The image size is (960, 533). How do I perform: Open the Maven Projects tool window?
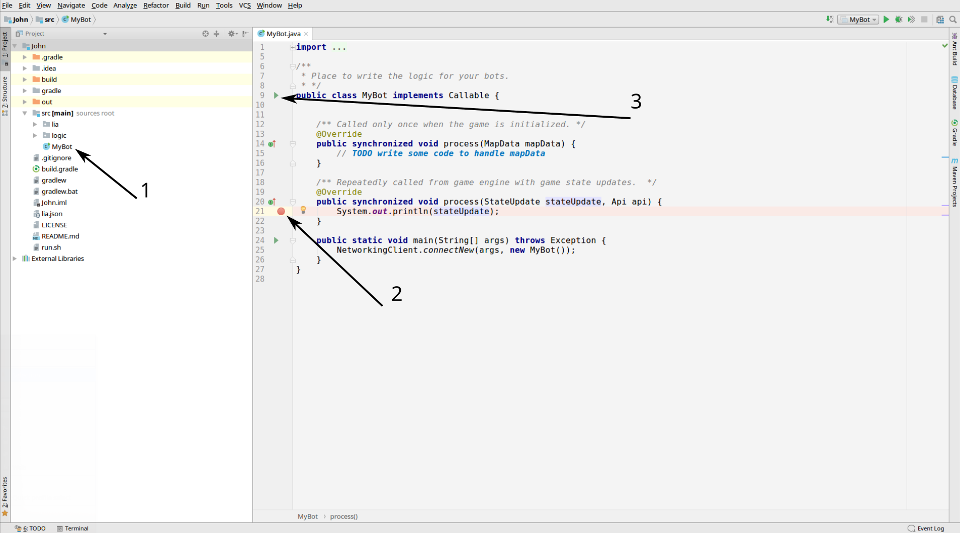tap(954, 184)
